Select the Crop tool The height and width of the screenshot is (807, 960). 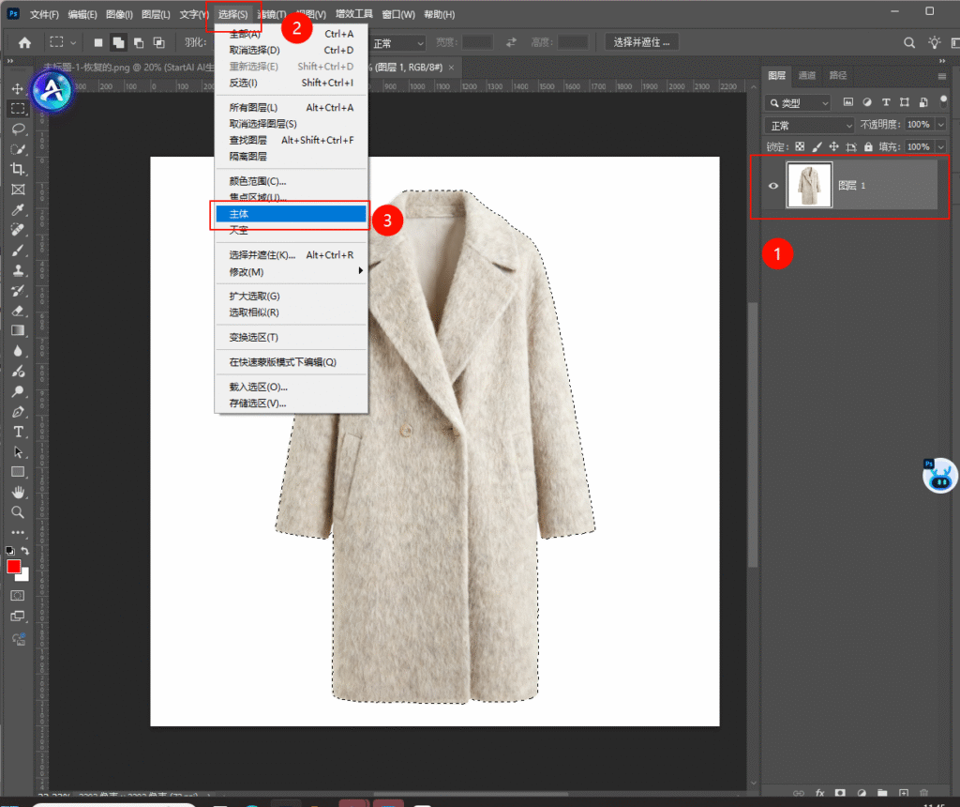point(18,169)
